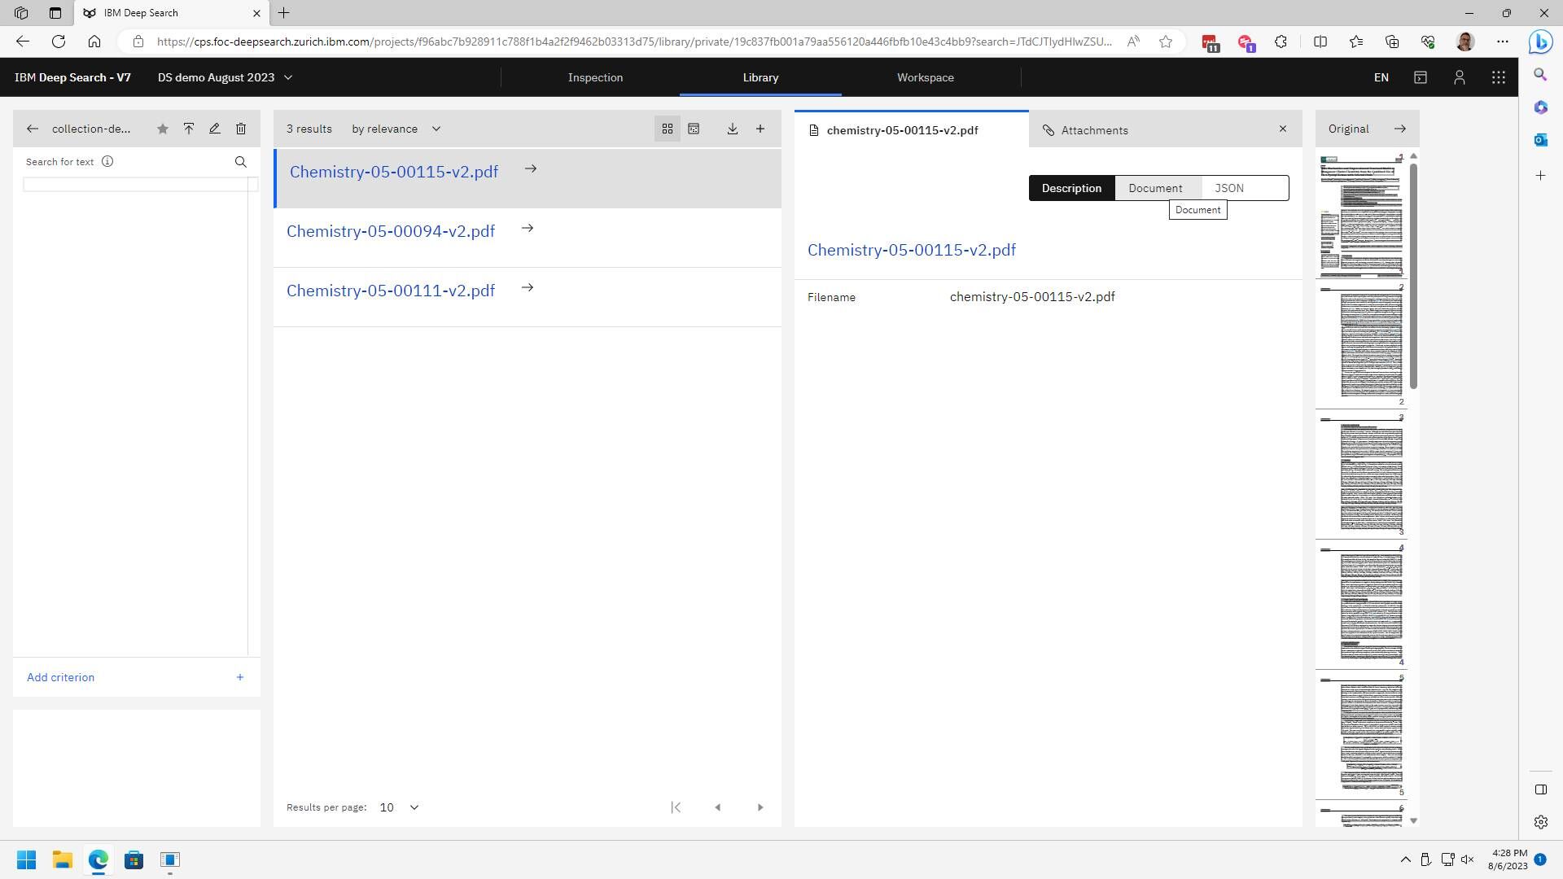Viewport: 1563px width, 879px height.
Task: Edit the collection with the pencil icon
Action: click(x=215, y=129)
